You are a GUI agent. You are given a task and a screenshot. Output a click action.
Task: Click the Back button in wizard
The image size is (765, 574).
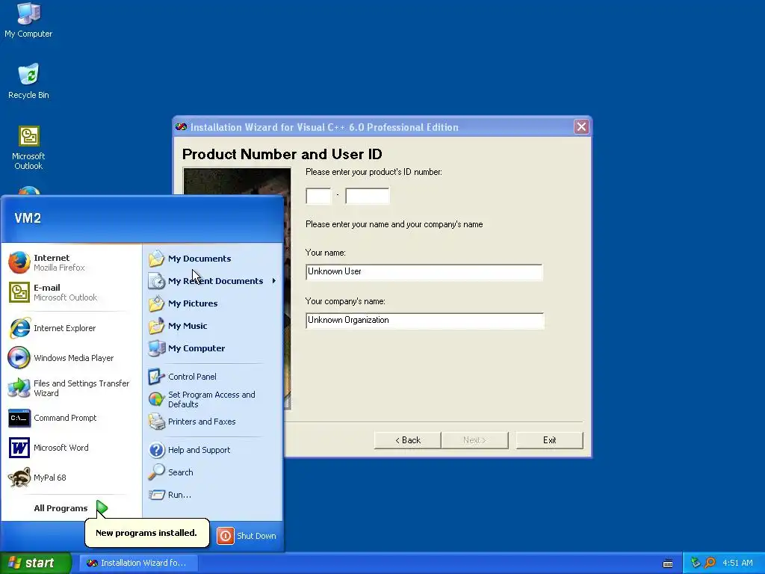click(407, 440)
